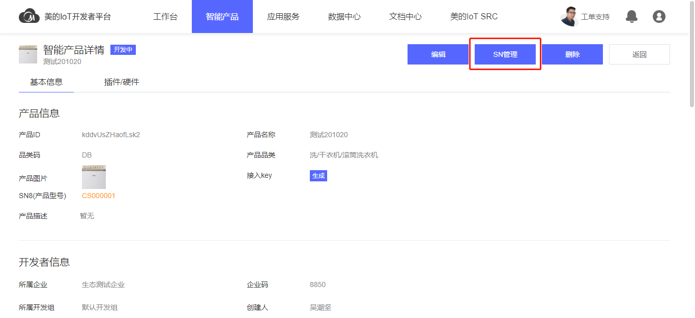The height and width of the screenshot is (318, 695).
Task: Select the 智能产品 navigation item
Action: point(222,16)
